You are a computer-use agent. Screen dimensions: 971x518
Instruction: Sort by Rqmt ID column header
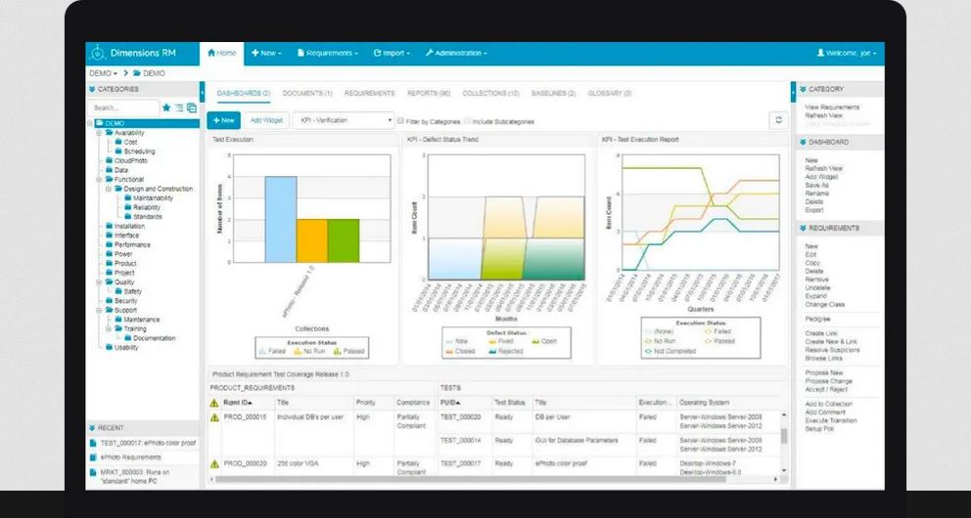coord(238,403)
